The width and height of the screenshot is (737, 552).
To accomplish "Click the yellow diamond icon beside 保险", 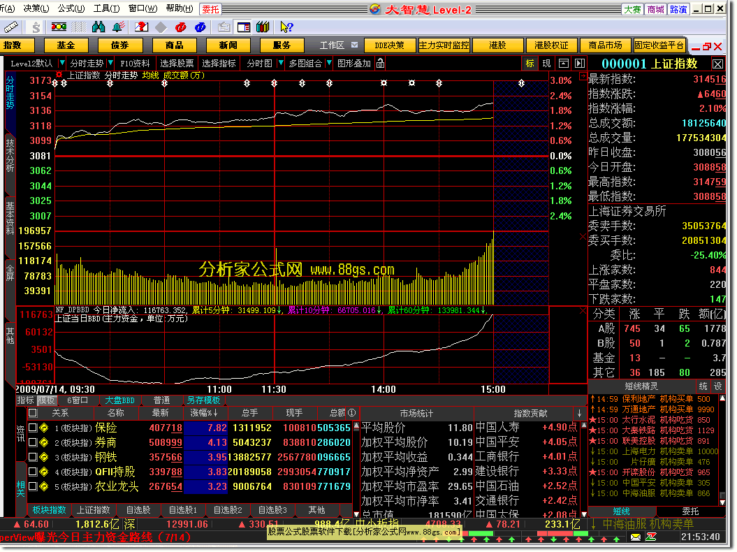I will click(x=44, y=428).
